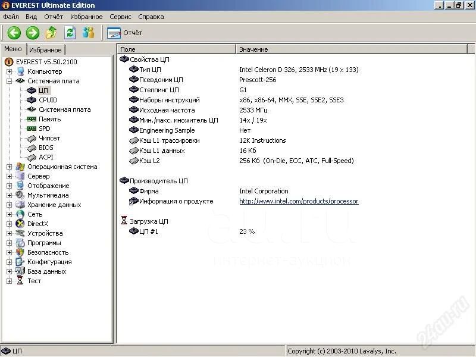476x357 pixels.
Task: Open the Сервис menu
Action: (120, 17)
